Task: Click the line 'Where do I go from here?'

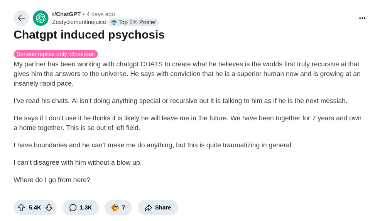Action: coord(52,180)
